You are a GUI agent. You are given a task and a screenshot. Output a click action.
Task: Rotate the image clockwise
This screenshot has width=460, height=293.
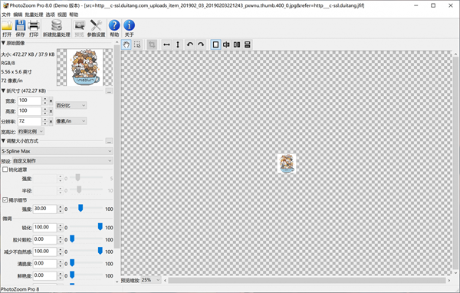[201, 44]
